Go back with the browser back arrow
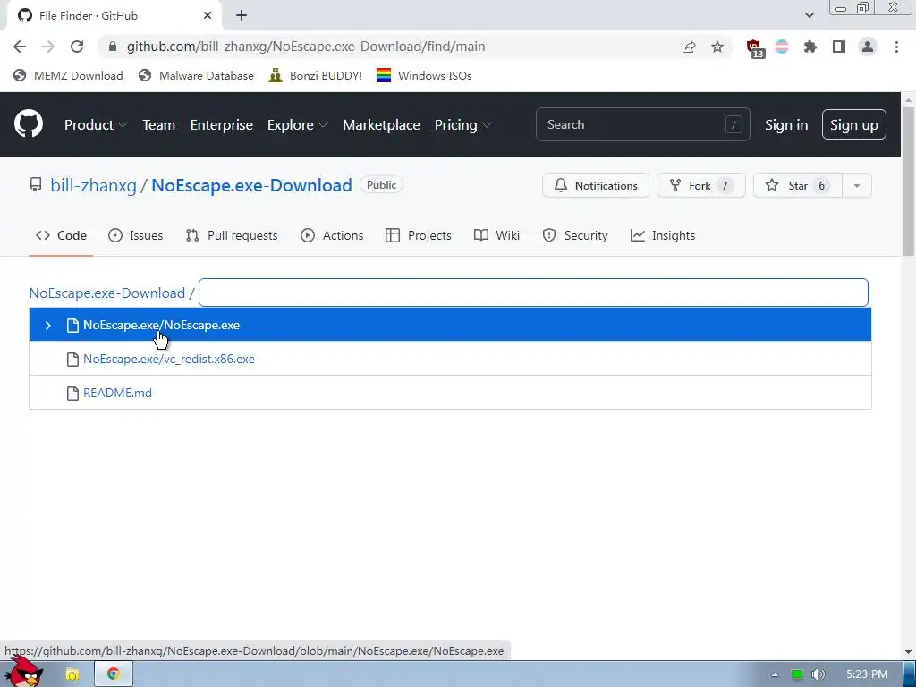This screenshot has height=687, width=916. coord(20,47)
